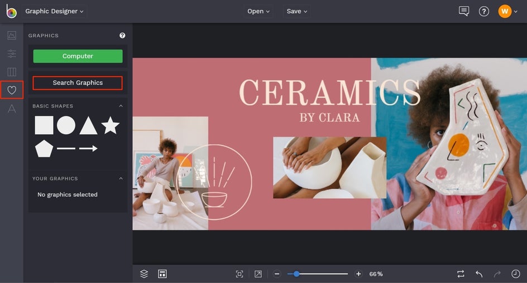The image size is (527, 283).
Task: Open the Open menu
Action: click(258, 11)
